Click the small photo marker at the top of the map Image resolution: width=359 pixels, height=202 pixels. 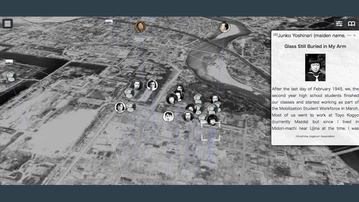(109, 22)
